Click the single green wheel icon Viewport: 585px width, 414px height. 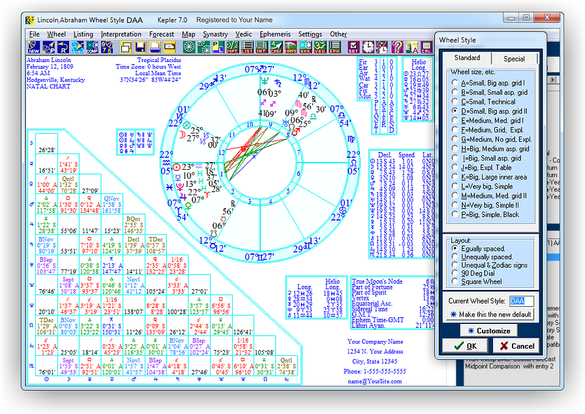(188, 48)
